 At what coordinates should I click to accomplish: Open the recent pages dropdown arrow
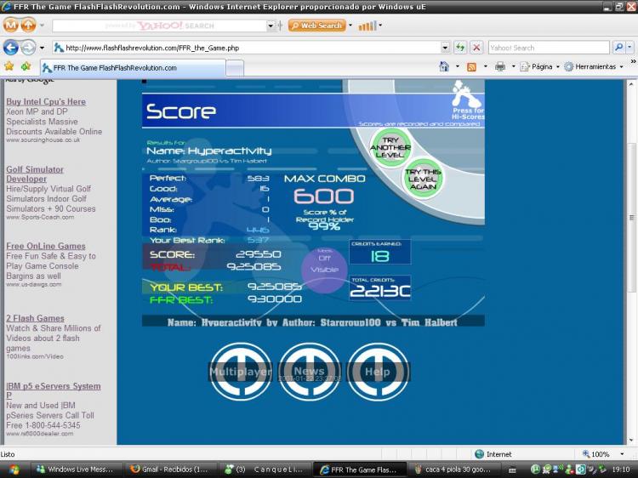click(42, 48)
